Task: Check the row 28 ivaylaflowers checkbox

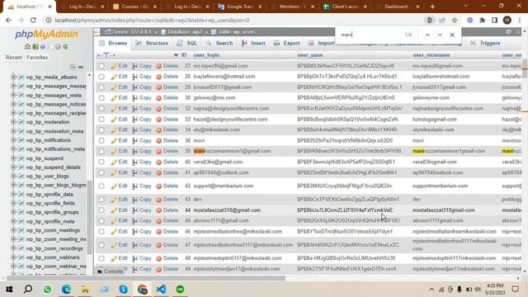Action: 101,77
